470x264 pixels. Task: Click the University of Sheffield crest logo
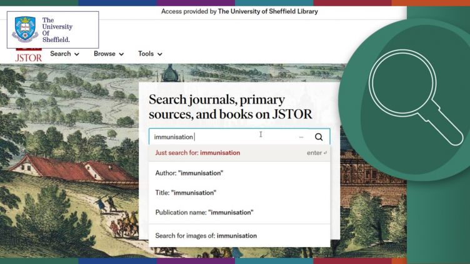pyautogui.click(x=25, y=29)
